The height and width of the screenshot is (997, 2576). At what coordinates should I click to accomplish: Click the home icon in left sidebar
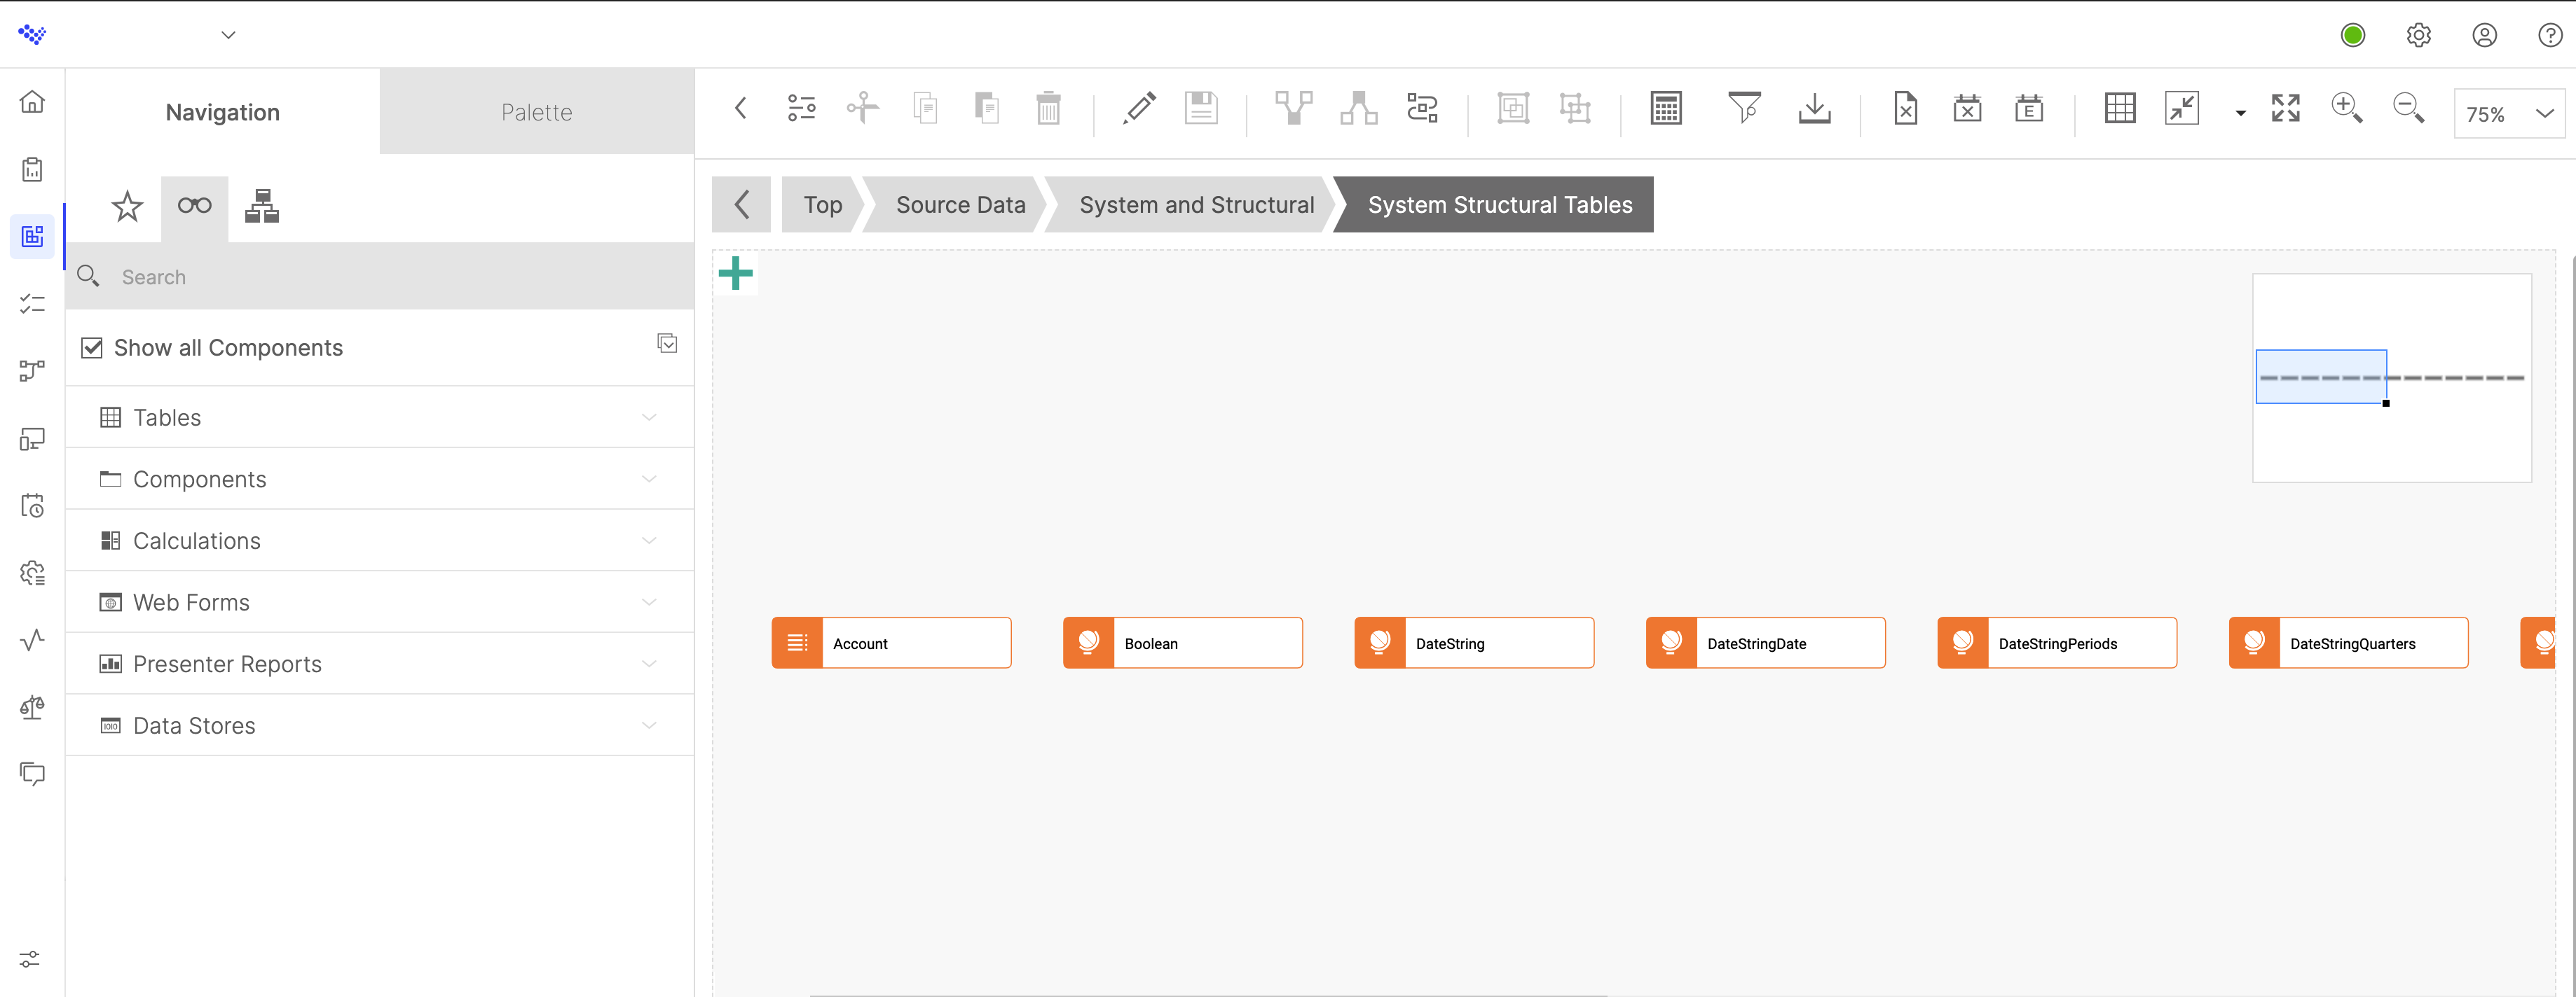[x=32, y=102]
